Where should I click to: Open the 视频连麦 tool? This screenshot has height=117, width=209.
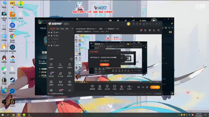(51, 74)
